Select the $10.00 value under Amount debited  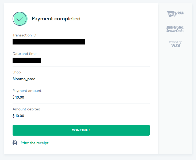click(18, 116)
